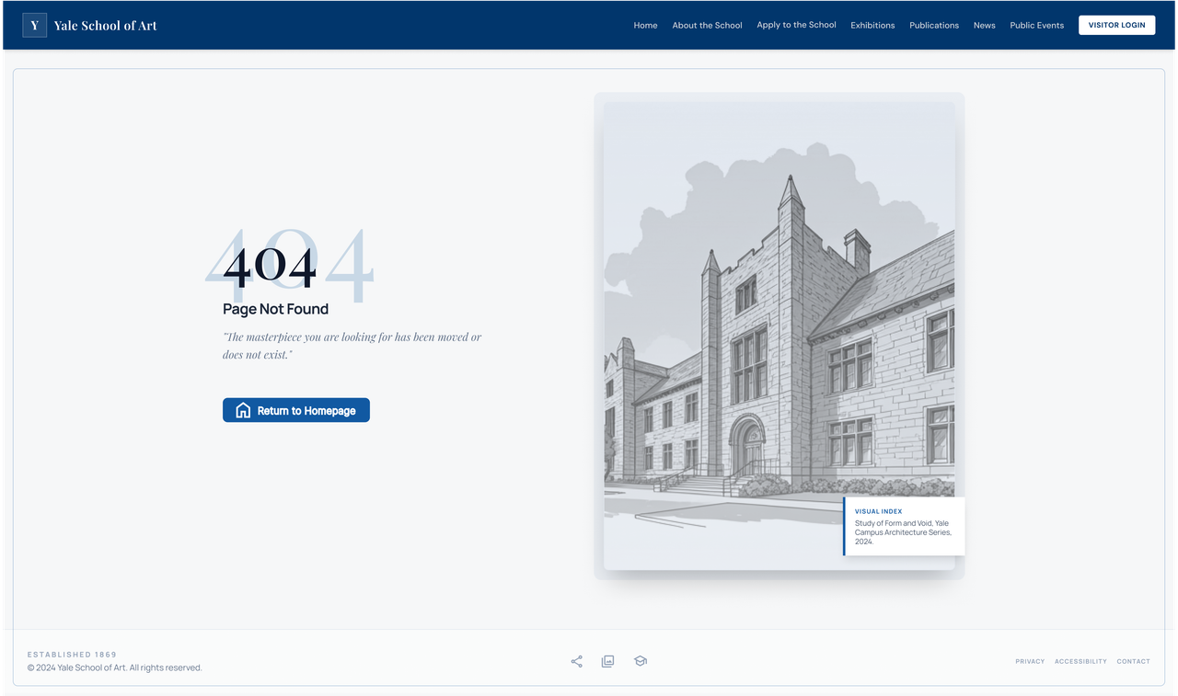Open the Publications section
Image resolution: width=1178 pixels, height=696 pixels.
click(934, 25)
